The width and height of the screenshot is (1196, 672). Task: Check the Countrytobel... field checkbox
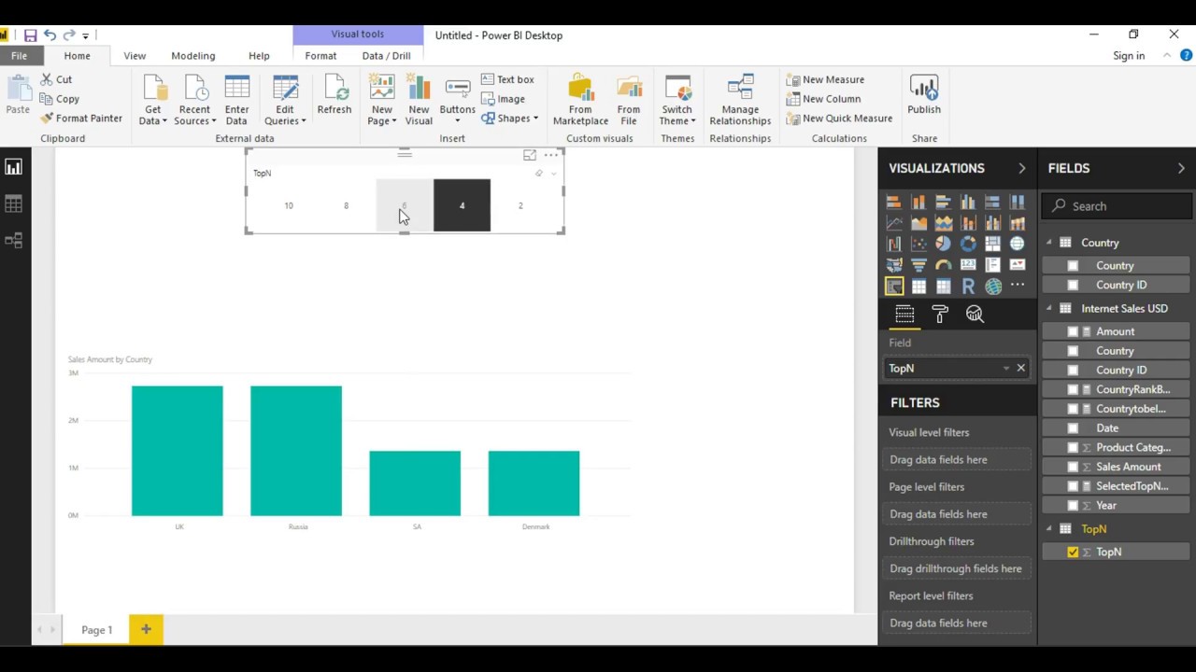tap(1073, 409)
